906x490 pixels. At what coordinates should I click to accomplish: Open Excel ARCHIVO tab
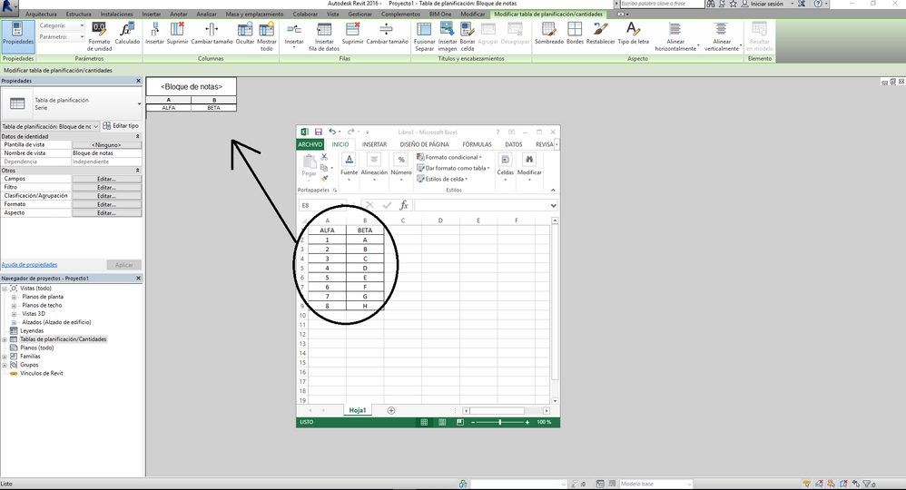coord(310,144)
